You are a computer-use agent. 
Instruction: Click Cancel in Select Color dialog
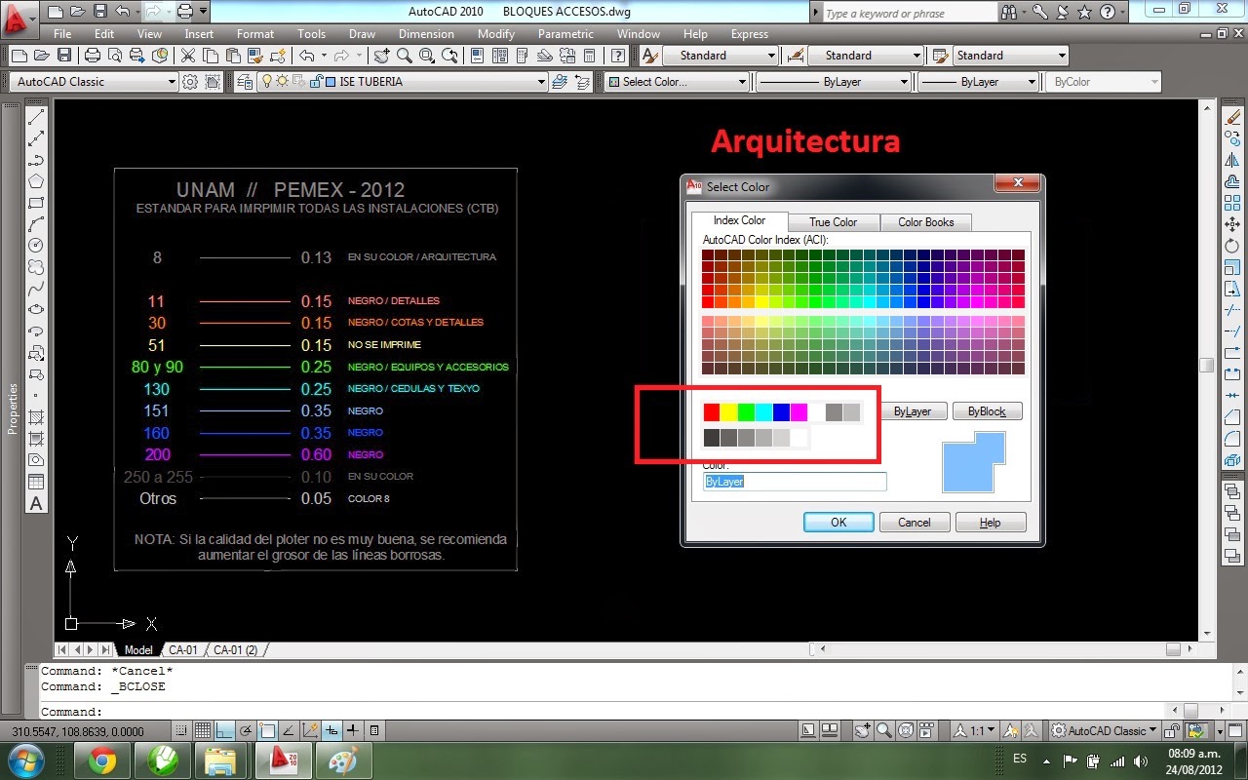click(x=915, y=522)
